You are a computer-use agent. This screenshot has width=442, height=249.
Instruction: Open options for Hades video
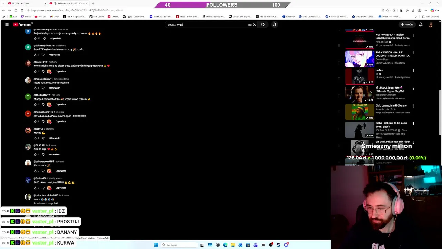pos(413,71)
